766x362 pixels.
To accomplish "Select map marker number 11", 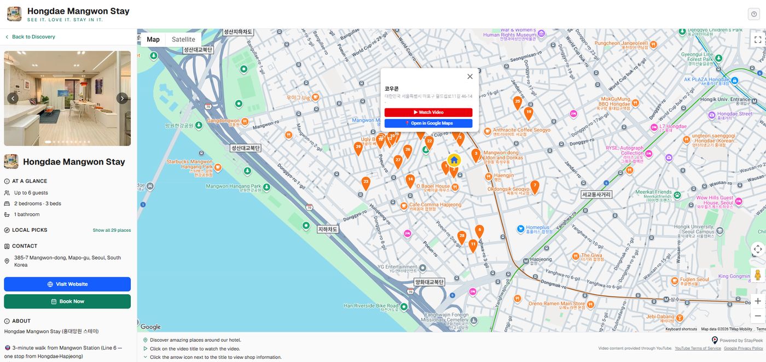I will click(473, 246).
